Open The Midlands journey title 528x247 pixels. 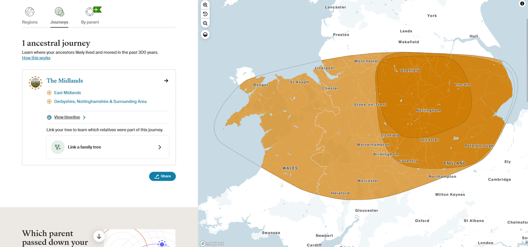coord(65,81)
